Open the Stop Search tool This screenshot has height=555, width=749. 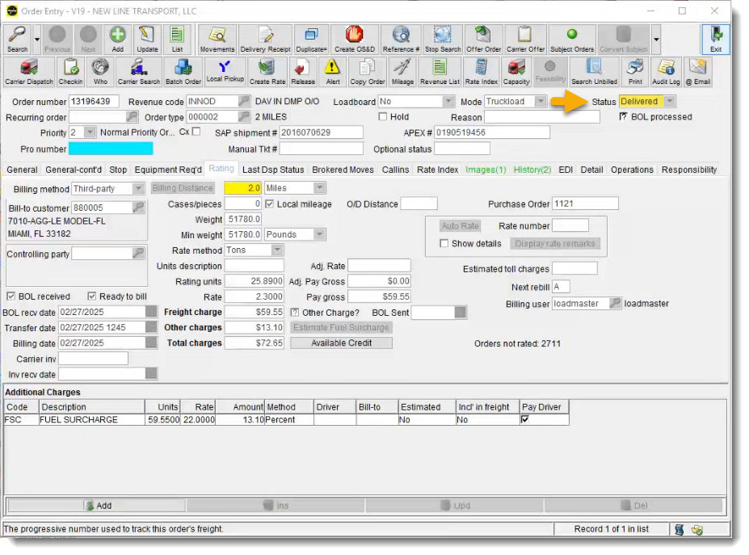pyautogui.click(x=442, y=39)
